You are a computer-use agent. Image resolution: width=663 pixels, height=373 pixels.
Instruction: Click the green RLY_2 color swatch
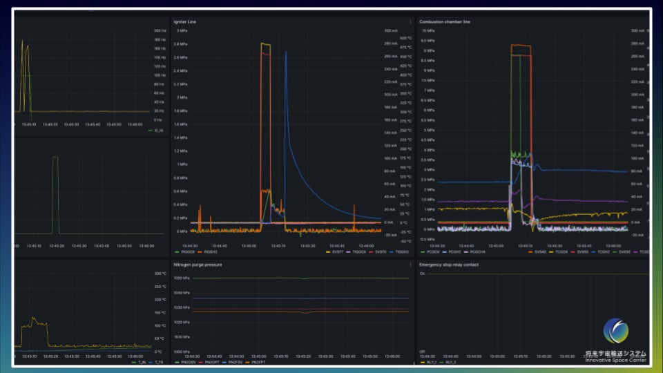pyautogui.click(x=442, y=363)
